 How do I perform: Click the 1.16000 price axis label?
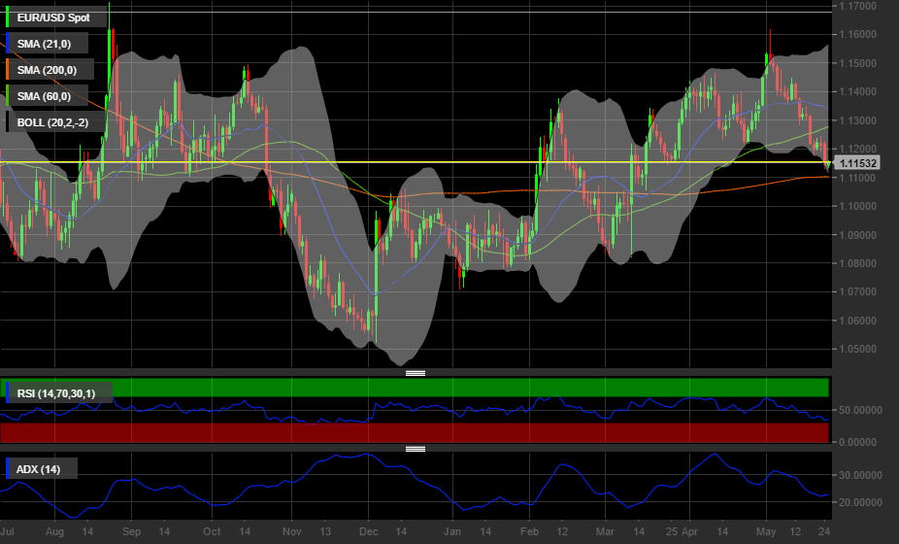pos(862,35)
